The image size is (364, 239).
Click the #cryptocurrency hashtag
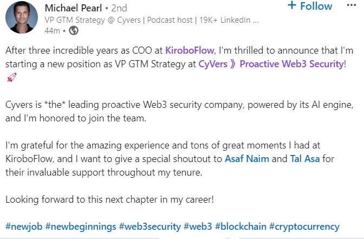(x=304, y=227)
